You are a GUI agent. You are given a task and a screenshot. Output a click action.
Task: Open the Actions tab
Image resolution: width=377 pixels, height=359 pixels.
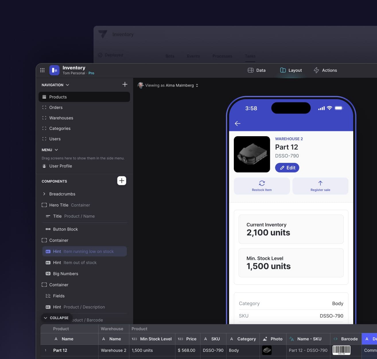coord(325,70)
